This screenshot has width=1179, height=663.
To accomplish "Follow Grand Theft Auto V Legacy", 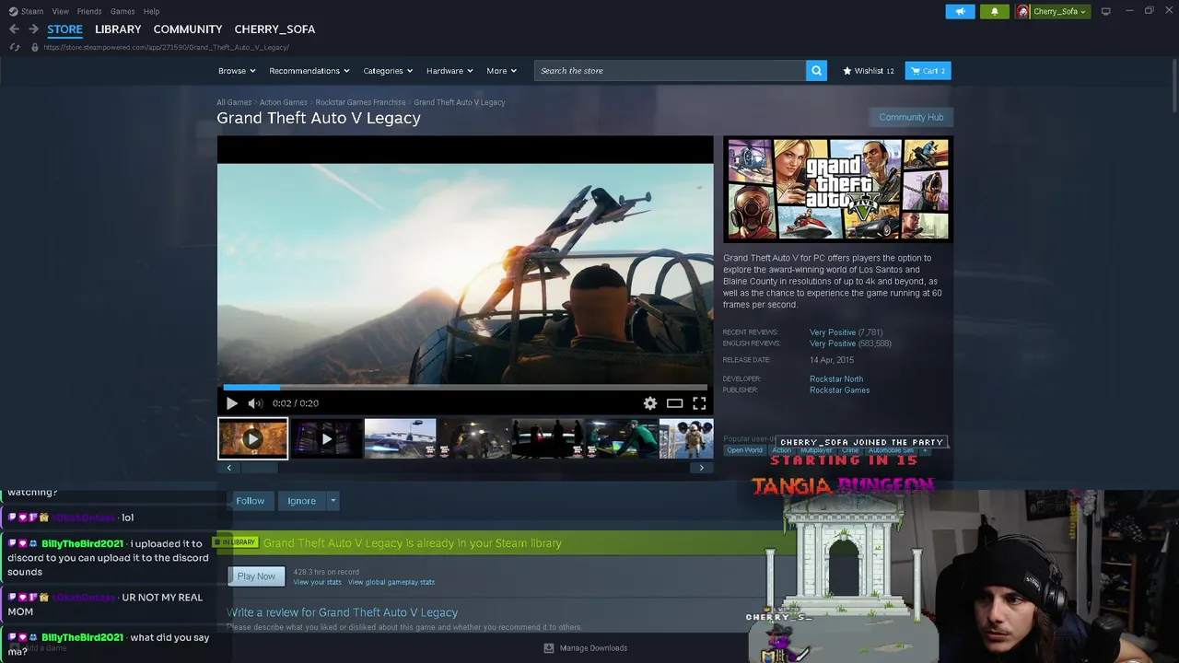I will (x=250, y=501).
